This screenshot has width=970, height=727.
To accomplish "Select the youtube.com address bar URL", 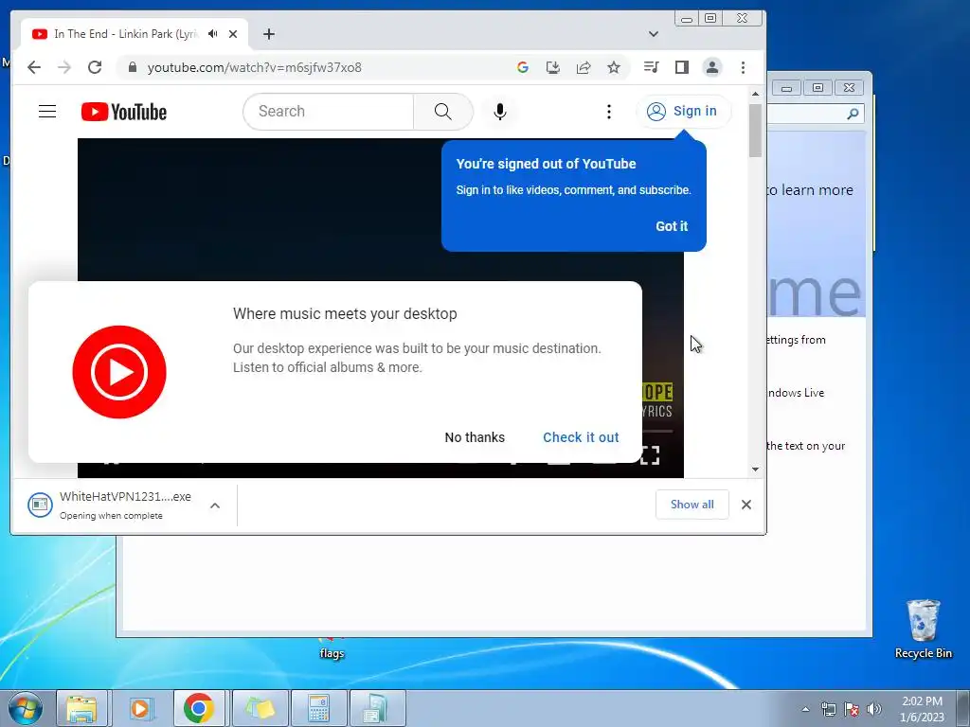I will 254,67.
